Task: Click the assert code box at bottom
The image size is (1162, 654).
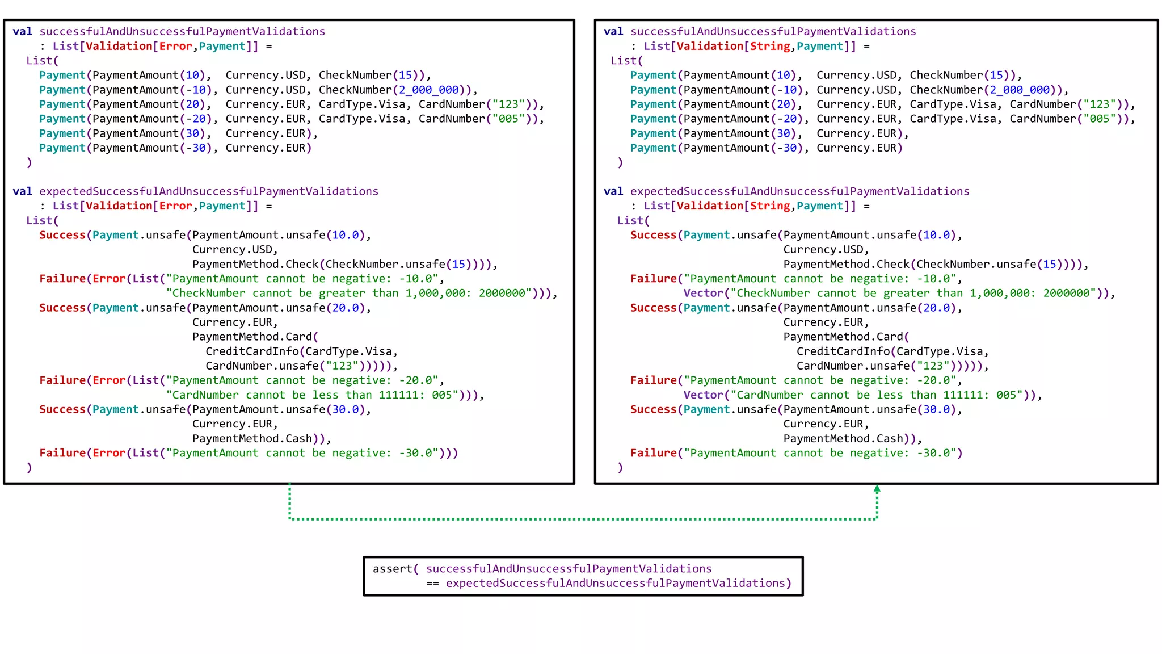Action: pyautogui.click(x=583, y=576)
